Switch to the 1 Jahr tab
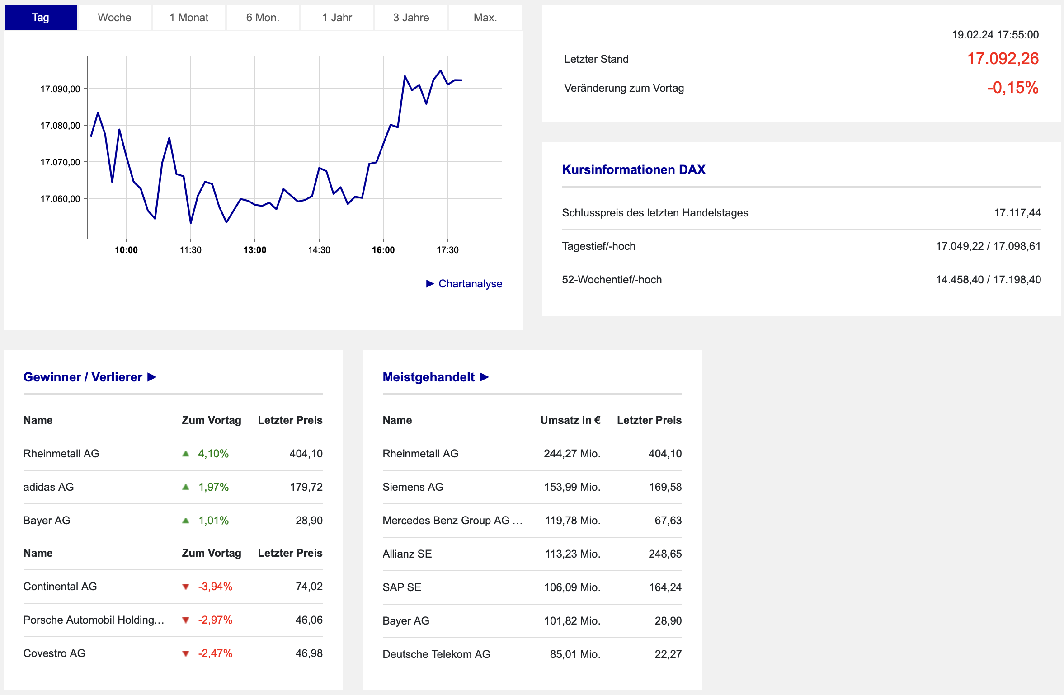This screenshot has width=1064, height=695. [x=337, y=18]
